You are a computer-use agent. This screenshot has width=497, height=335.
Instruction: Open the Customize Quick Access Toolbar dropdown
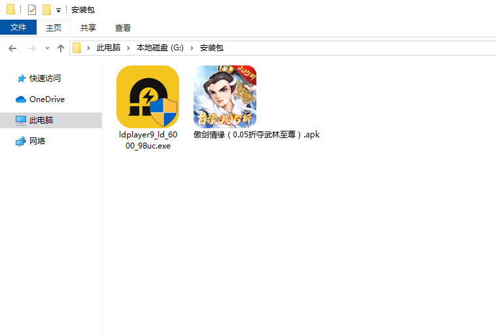pyautogui.click(x=58, y=10)
